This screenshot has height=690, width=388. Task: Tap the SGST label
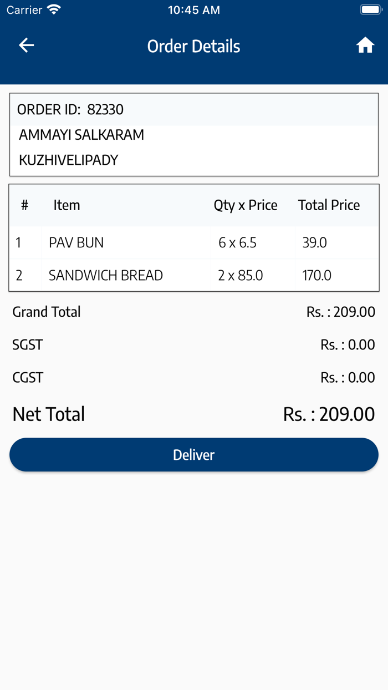(28, 345)
